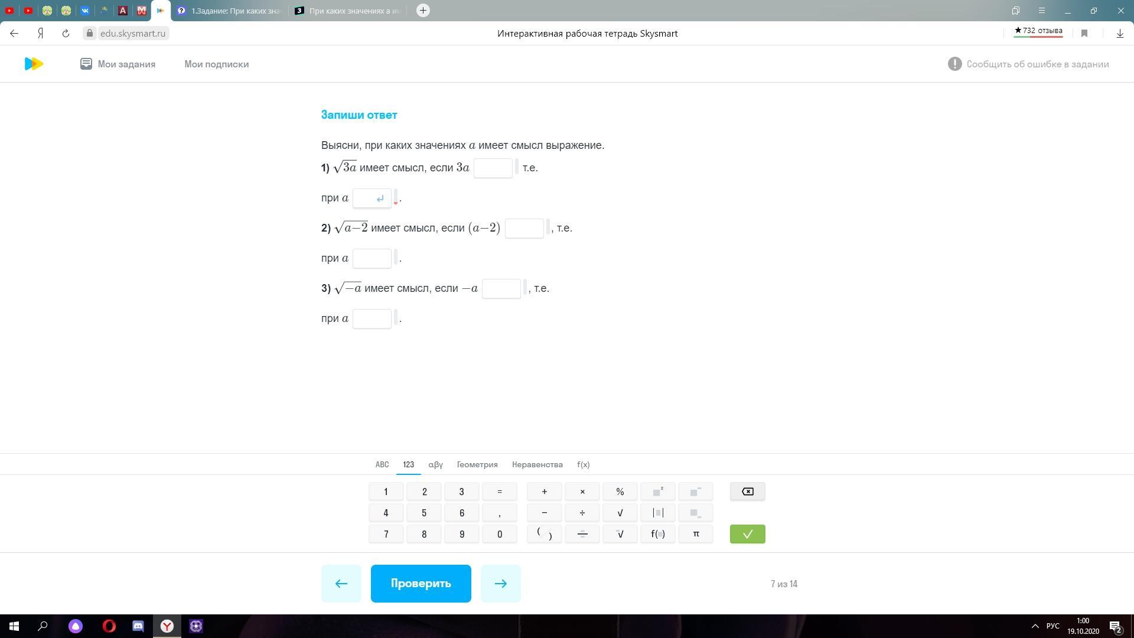1134x638 pixels.
Task: Insert fraction template from keypad
Action: coord(582,534)
